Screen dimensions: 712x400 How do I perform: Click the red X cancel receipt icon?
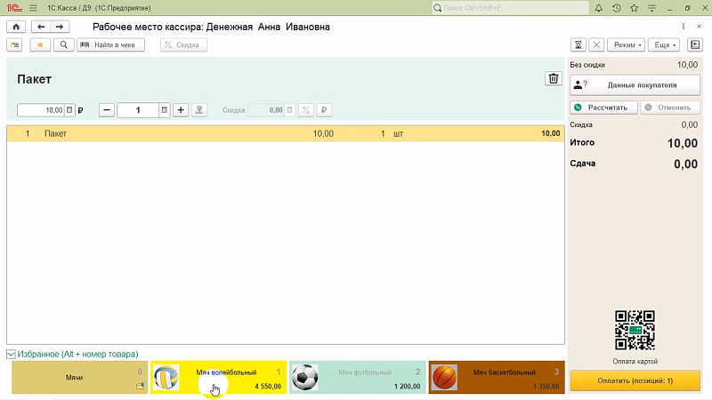click(596, 44)
